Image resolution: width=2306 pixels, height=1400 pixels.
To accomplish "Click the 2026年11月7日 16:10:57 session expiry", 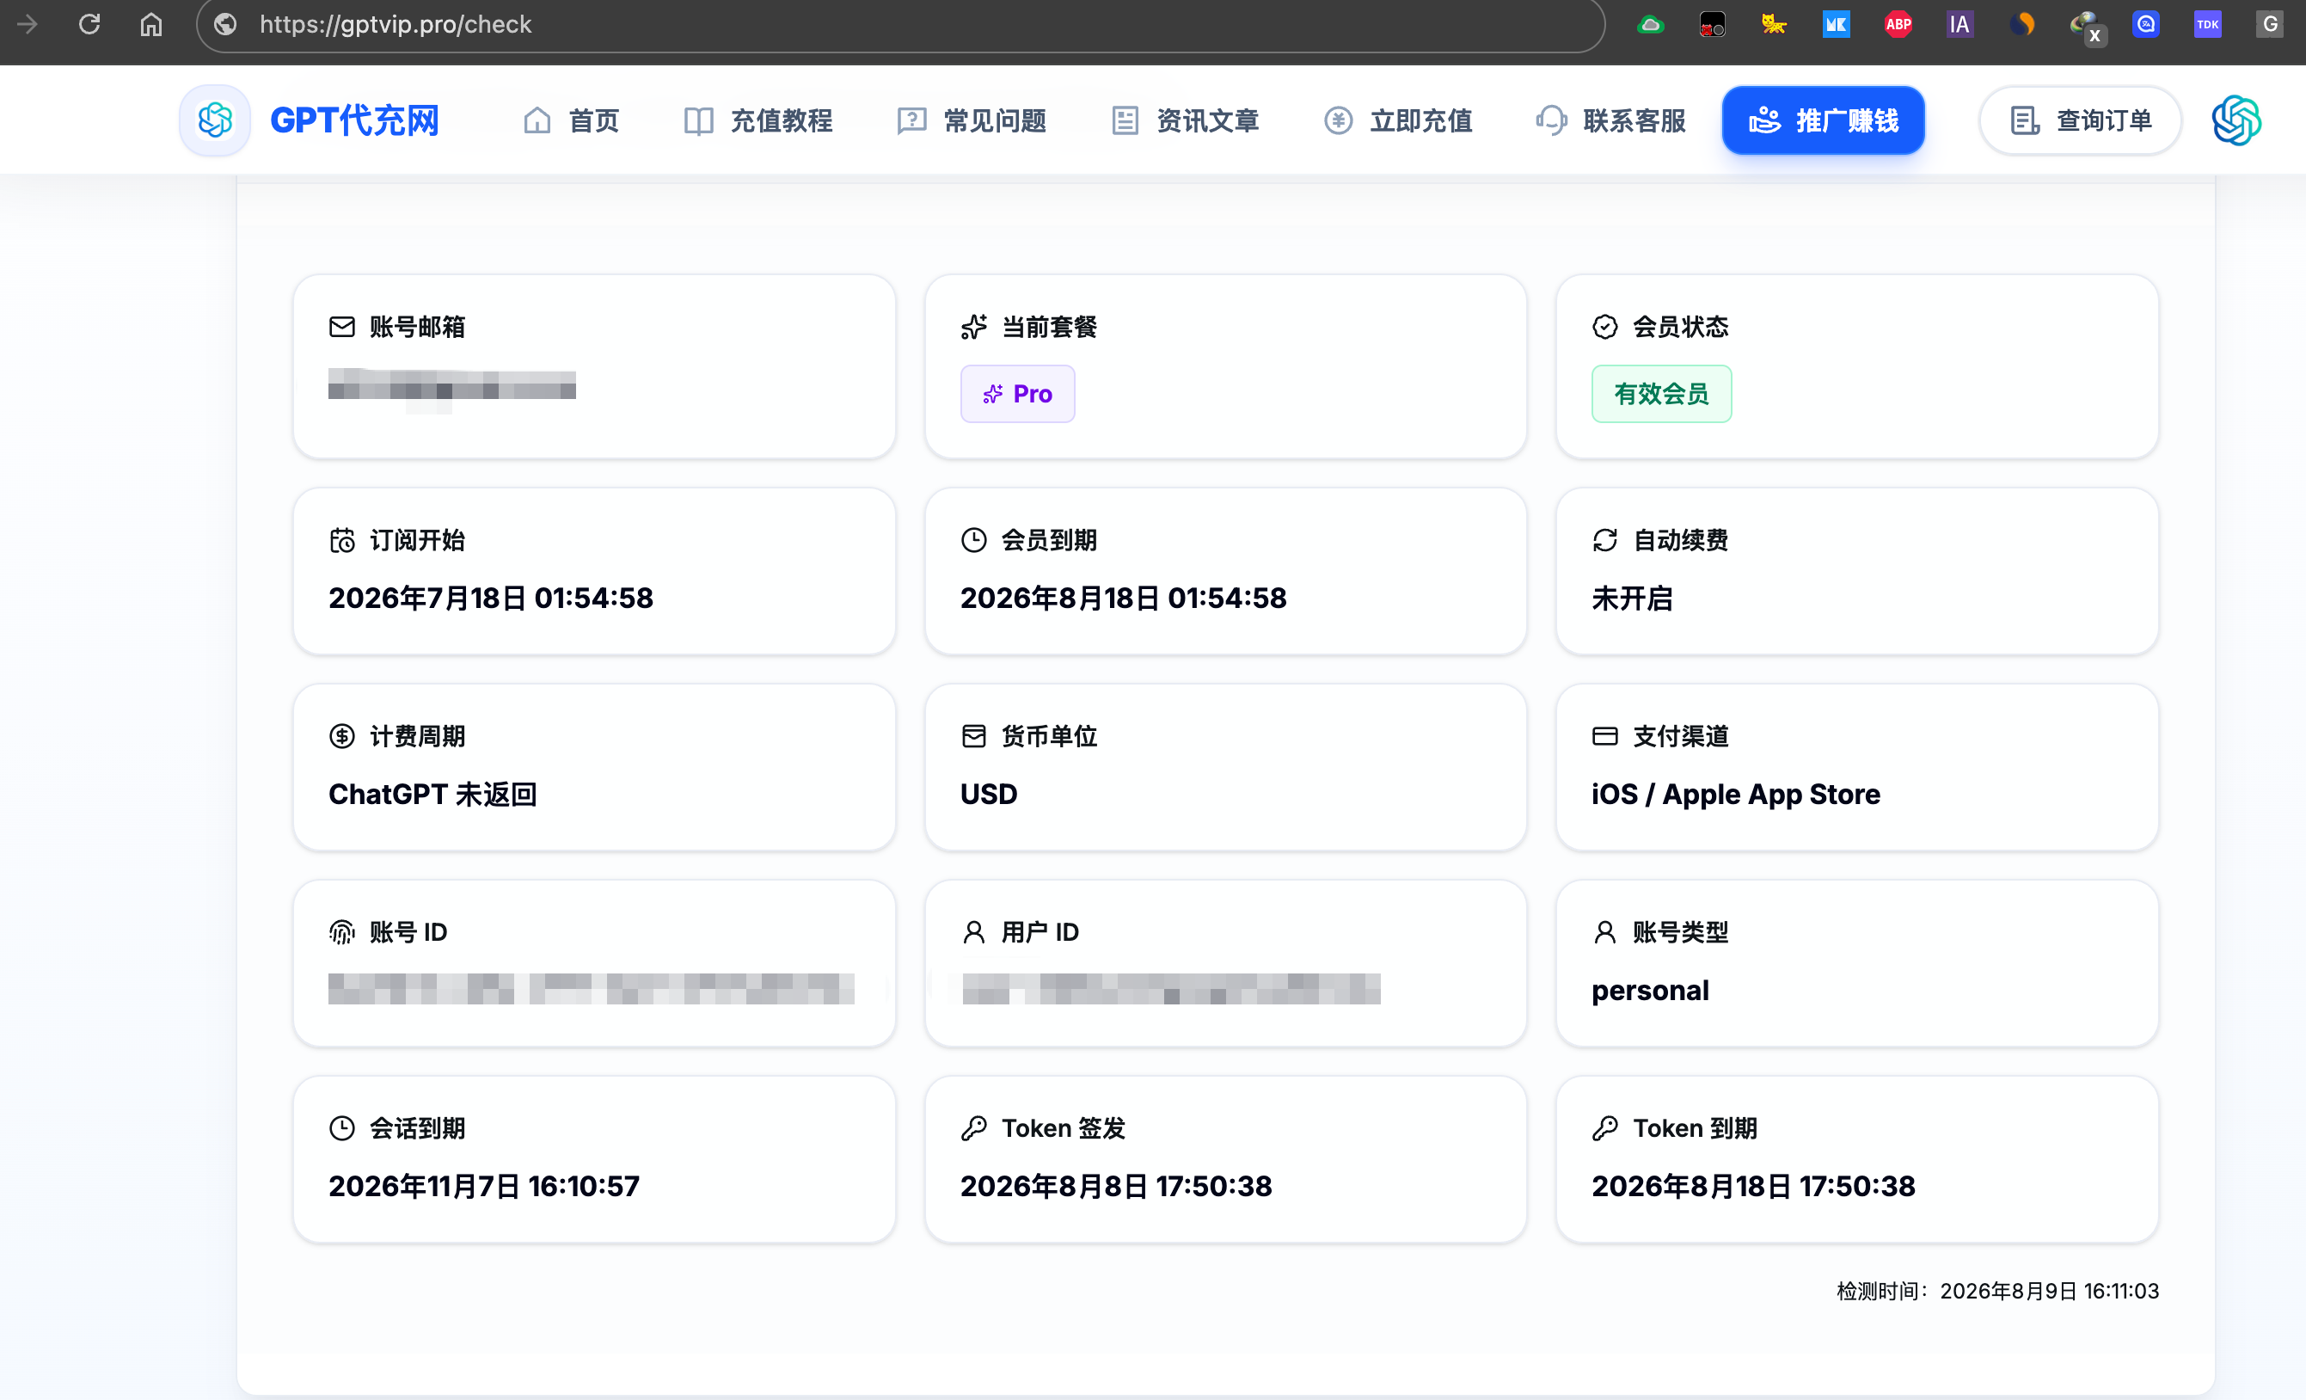I will [x=484, y=1186].
